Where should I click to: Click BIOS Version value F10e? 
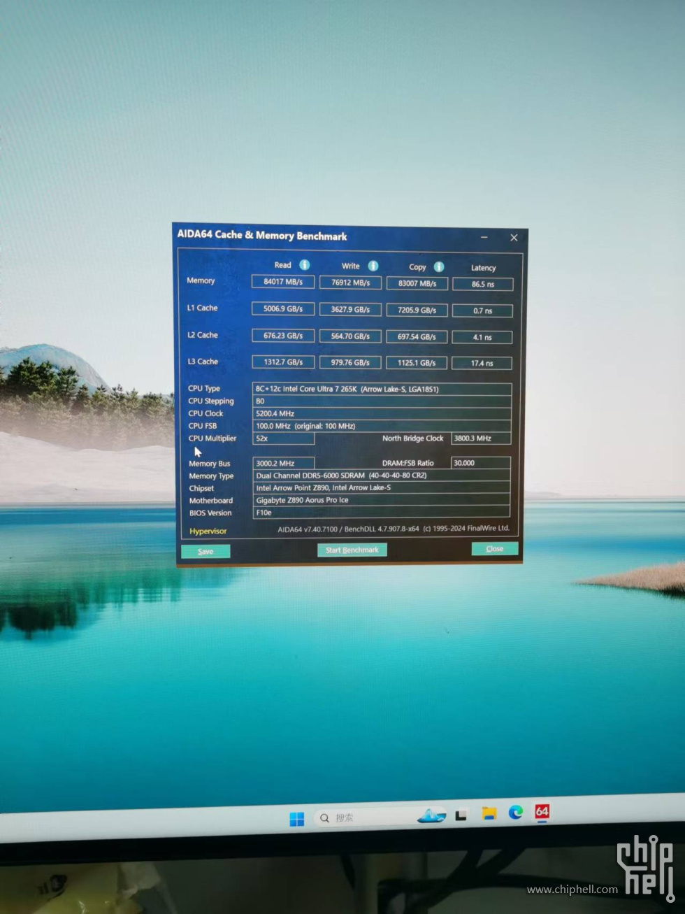tap(382, 513)
